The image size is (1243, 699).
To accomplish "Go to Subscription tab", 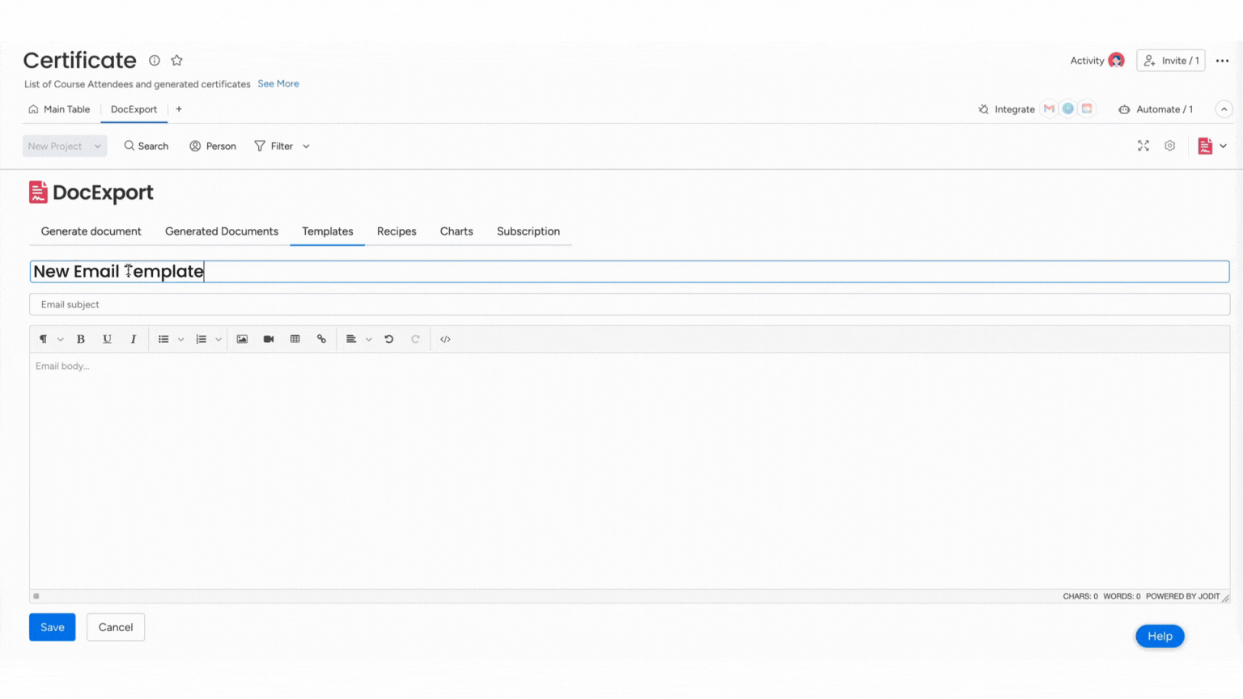I will click(528, 231).
